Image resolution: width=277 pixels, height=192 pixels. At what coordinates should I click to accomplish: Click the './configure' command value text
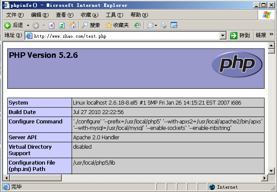(168, 125)
